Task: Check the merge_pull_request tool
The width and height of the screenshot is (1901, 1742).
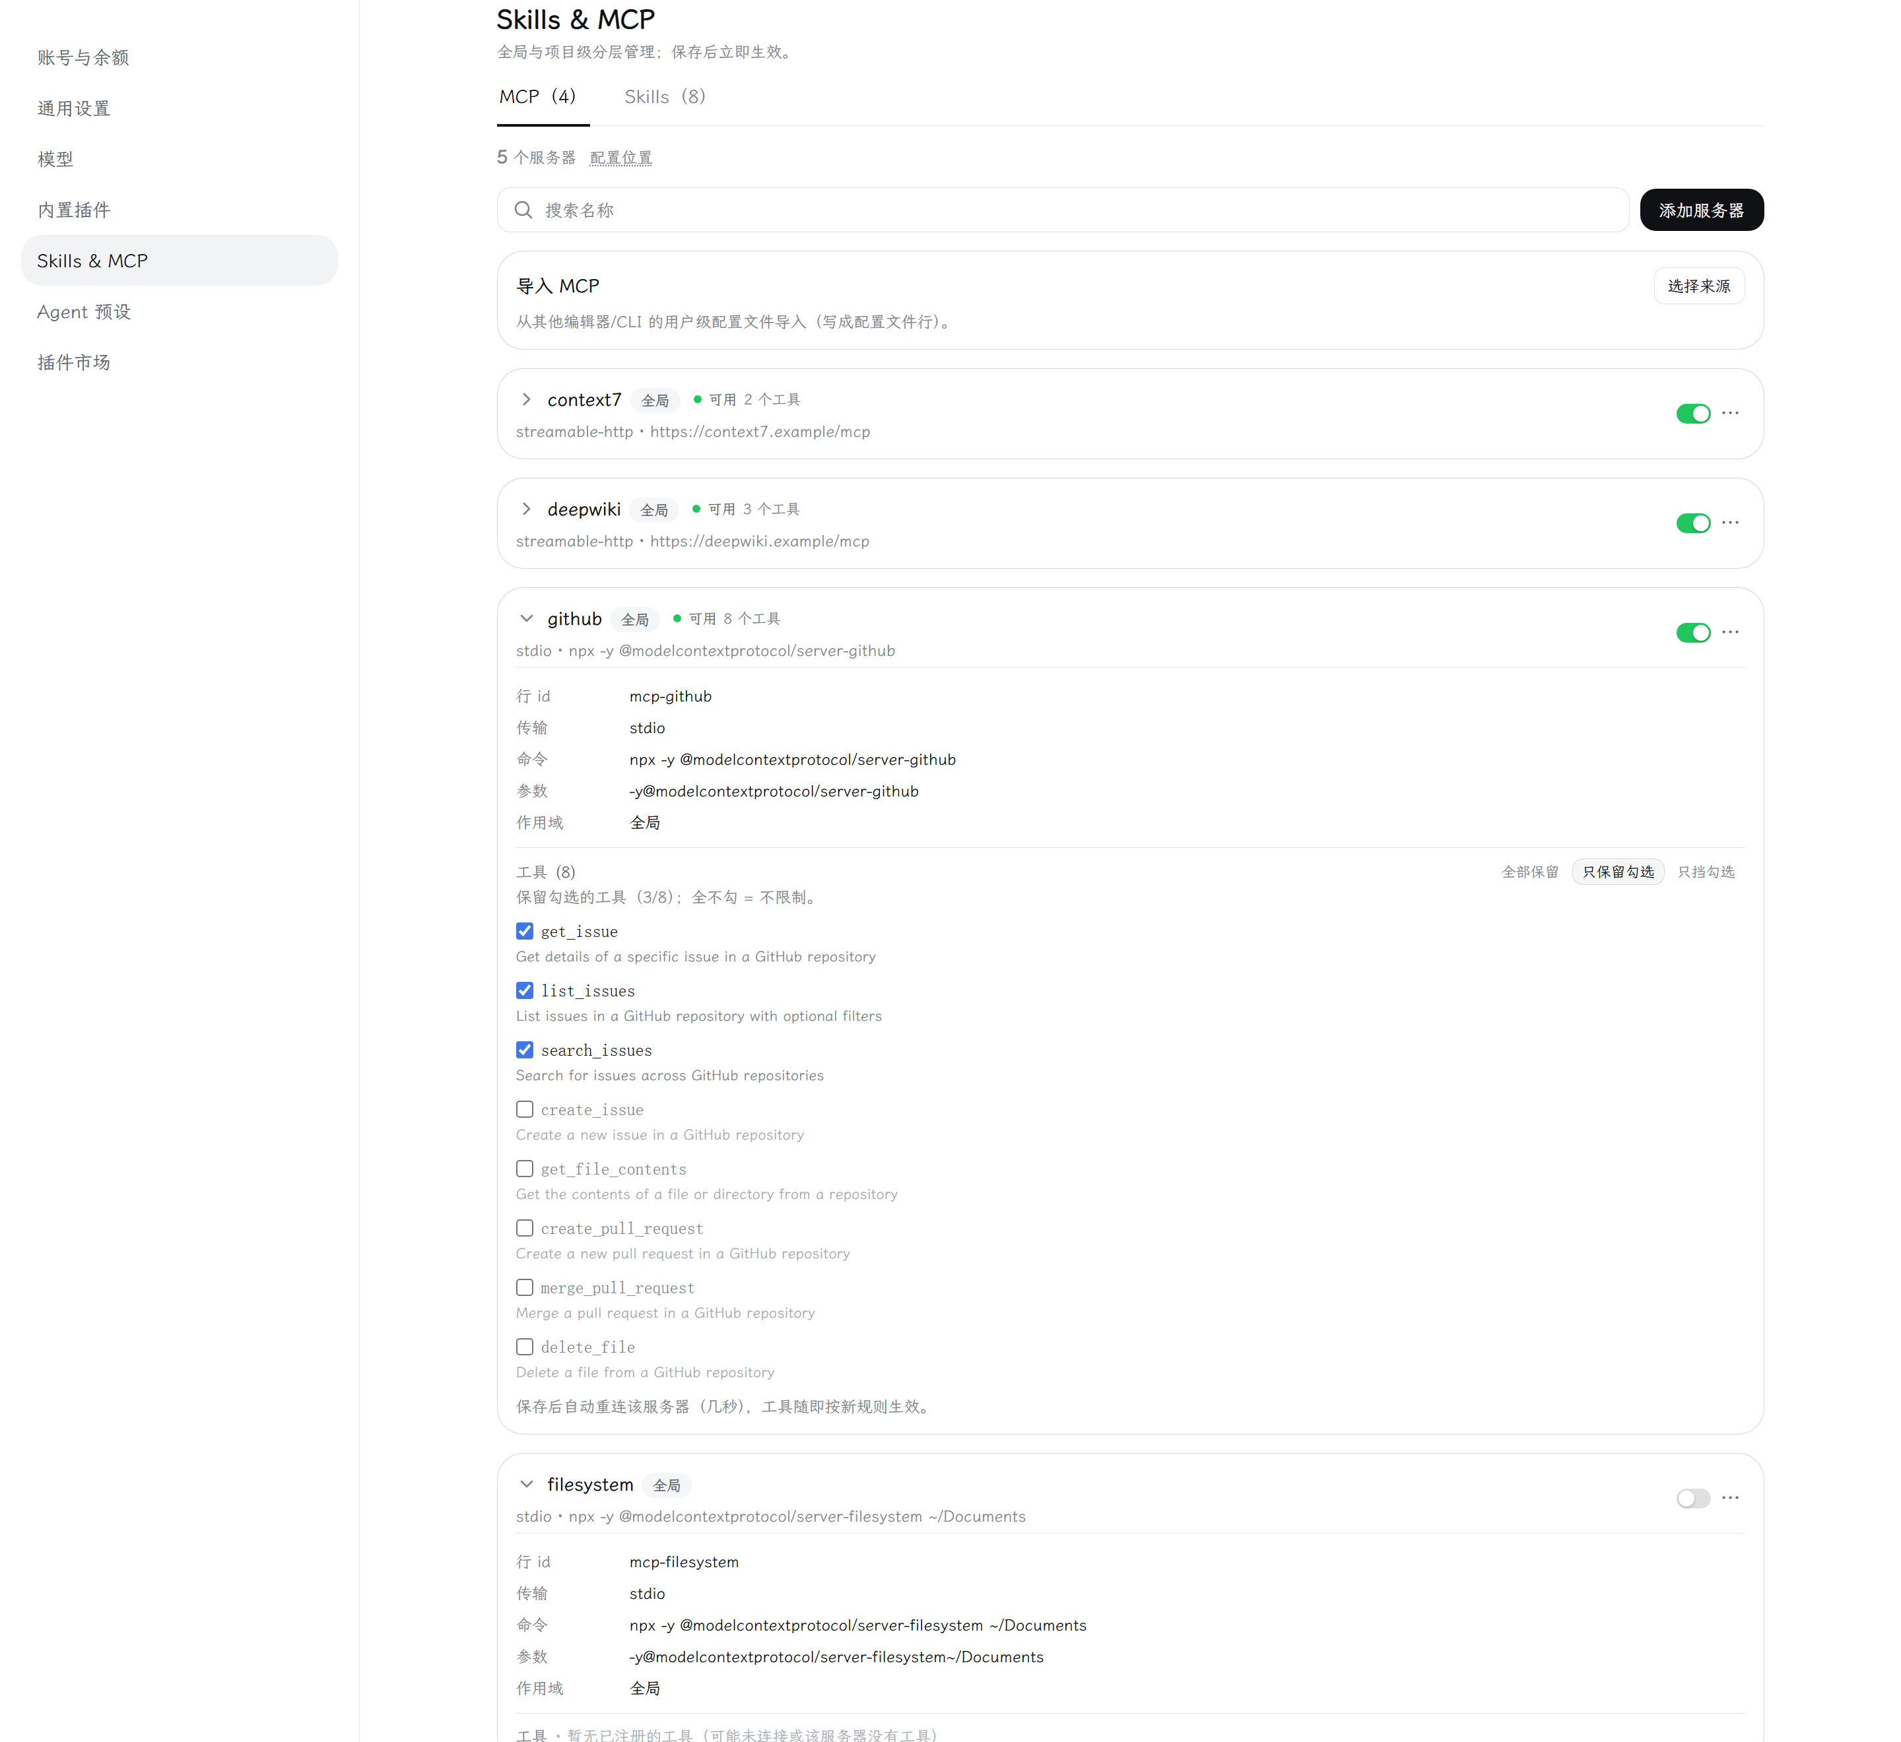Action: pyautogui.click(x=524, y=1287)
